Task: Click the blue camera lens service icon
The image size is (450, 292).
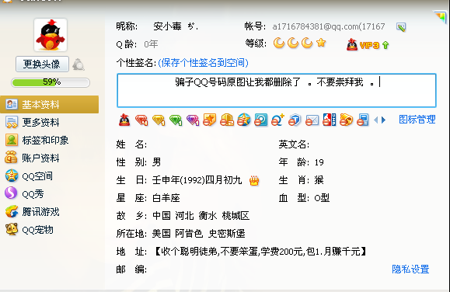Action: (x=261, y=120)
